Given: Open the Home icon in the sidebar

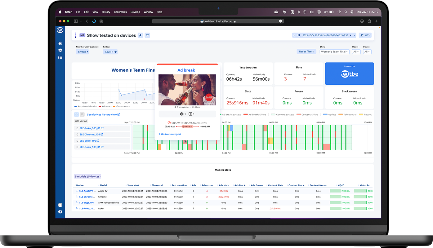Looking at the screenshot, I should 60,43.
